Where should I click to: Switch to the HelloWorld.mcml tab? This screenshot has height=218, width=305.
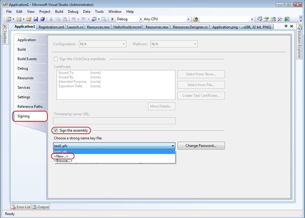pyautogui.click(x=127, y=27)
